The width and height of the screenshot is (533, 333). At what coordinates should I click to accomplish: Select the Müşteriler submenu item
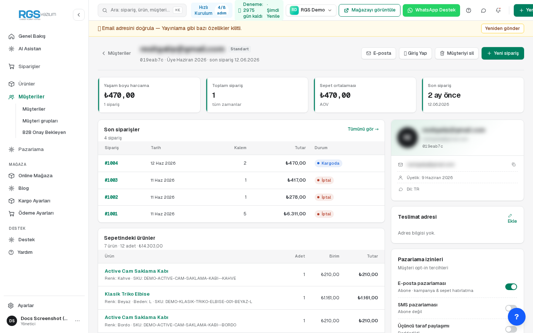pos(34,109)
